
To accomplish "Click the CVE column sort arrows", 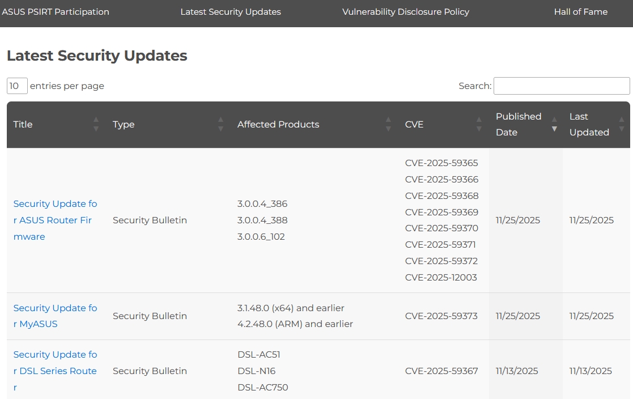I will 479,125.
